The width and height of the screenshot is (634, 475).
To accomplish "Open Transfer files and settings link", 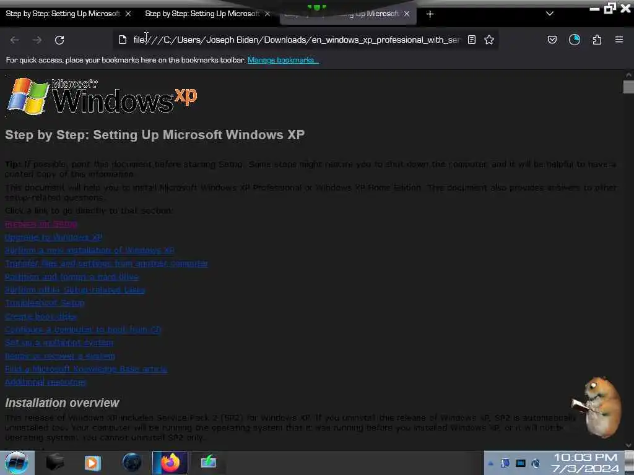I will point(106,263).
